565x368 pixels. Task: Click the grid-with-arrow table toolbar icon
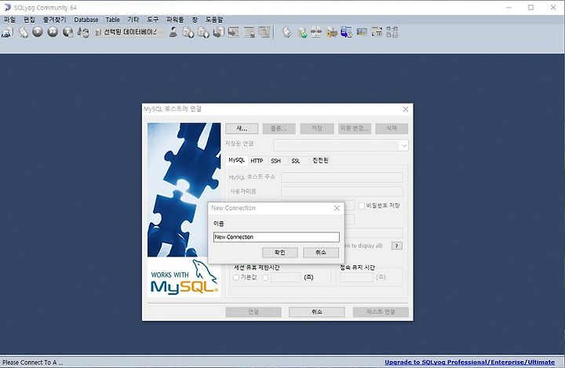(234, 32)
